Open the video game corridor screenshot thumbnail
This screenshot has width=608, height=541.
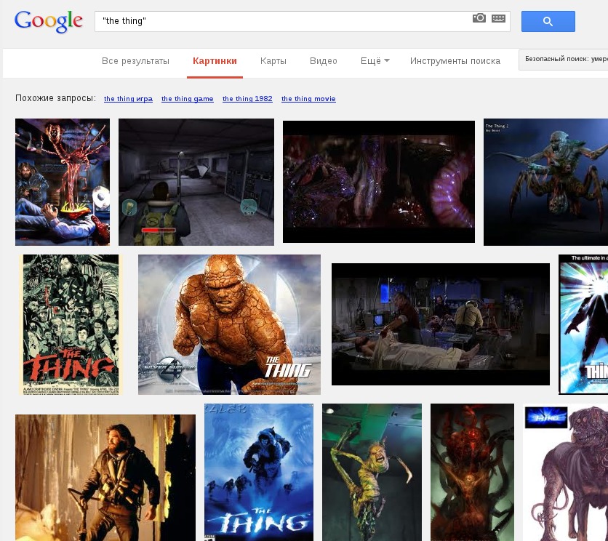coord(196,182)
